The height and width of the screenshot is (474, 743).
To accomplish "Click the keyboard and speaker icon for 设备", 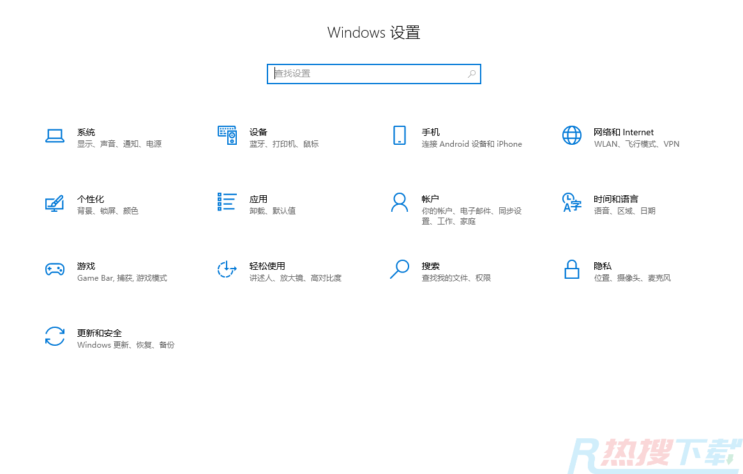I will (x=227, y=135).
